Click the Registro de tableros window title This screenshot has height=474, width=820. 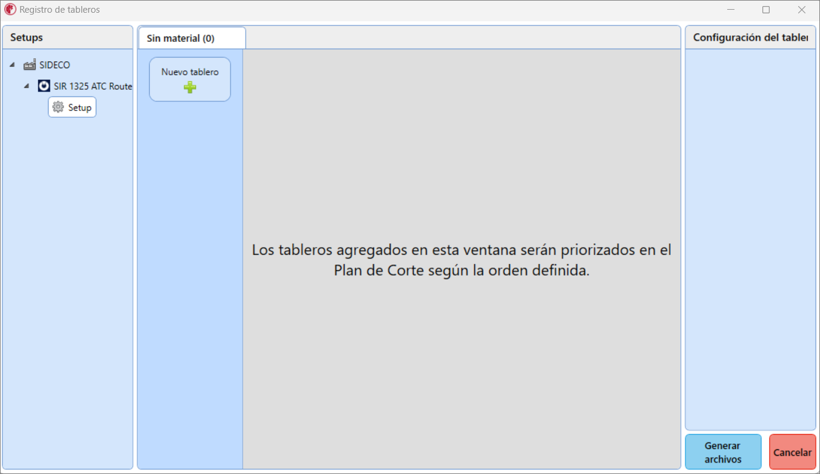tap(59, 10)
